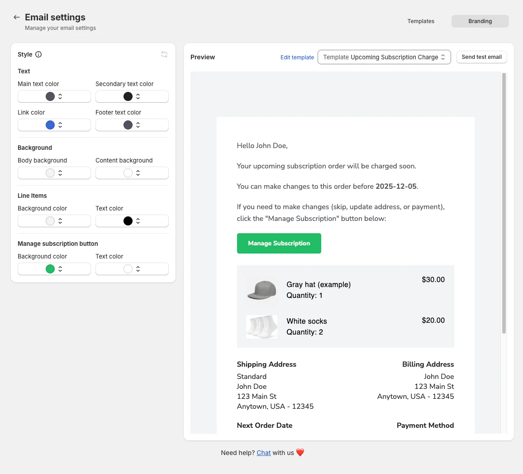Expand the Content background chevron selector
523x474 pixels.
[x=138, y=173]
